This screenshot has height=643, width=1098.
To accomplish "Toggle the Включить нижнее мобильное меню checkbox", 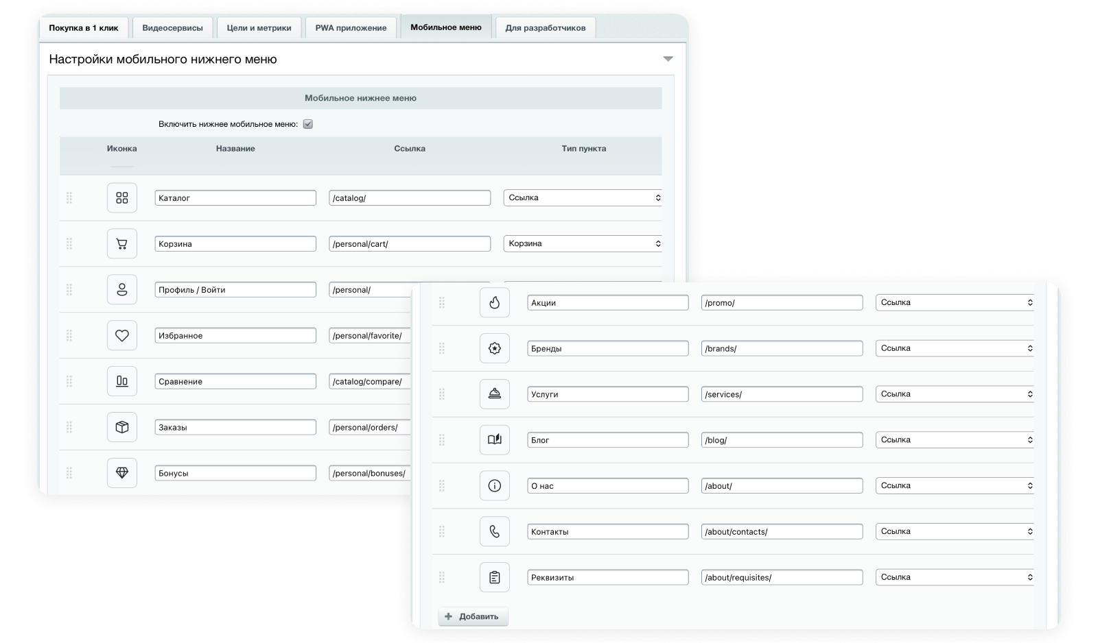I will coord(308,124).
